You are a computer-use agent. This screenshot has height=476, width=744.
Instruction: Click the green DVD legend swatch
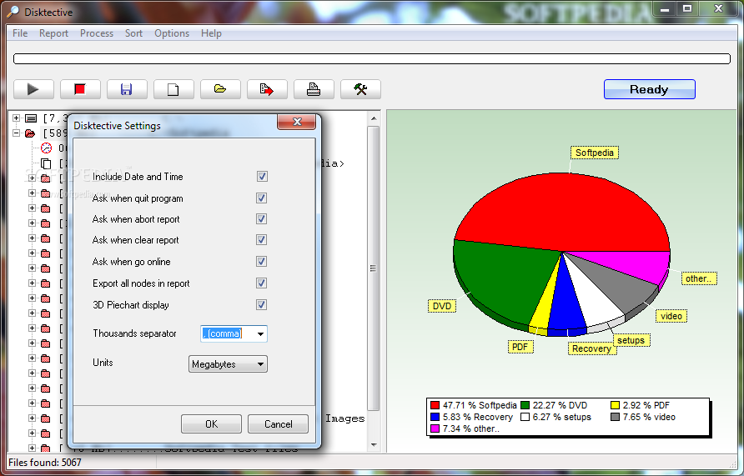pyautogui.click(x=525, y=405)
